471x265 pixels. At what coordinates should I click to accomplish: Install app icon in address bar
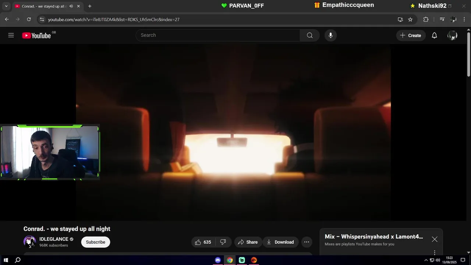pyautogui.click(x=400, y=20)
